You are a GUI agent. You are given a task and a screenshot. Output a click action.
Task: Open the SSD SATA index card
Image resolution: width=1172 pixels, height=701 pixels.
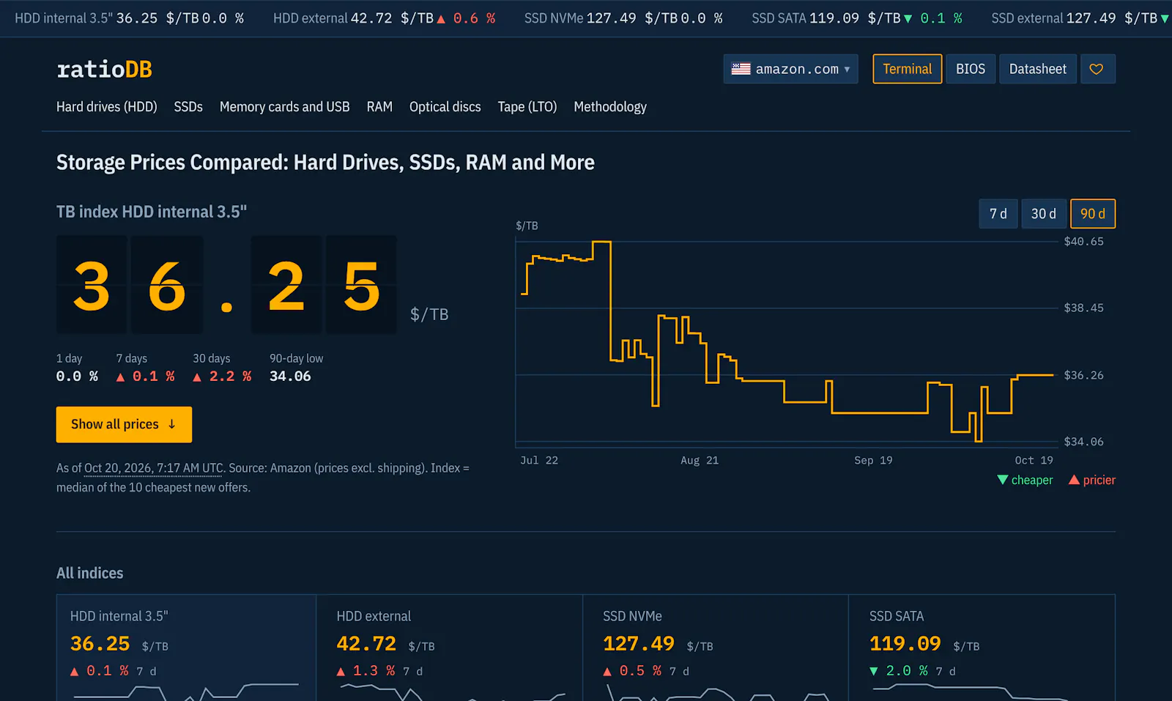pos(982,648)
